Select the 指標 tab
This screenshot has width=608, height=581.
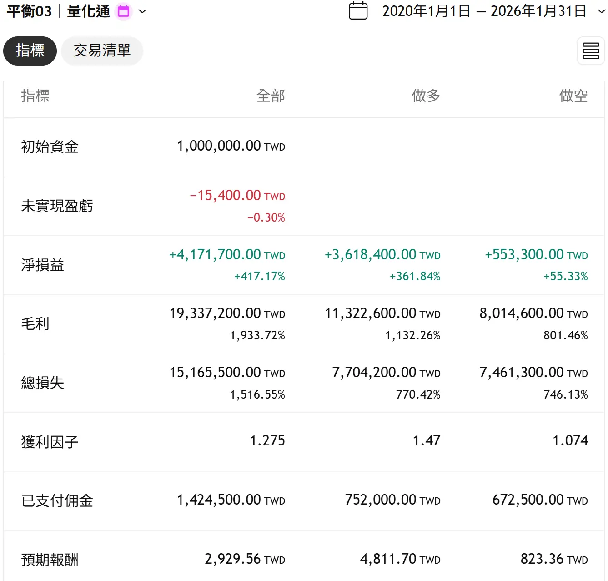pyautogui.click(x=30, y=51)
